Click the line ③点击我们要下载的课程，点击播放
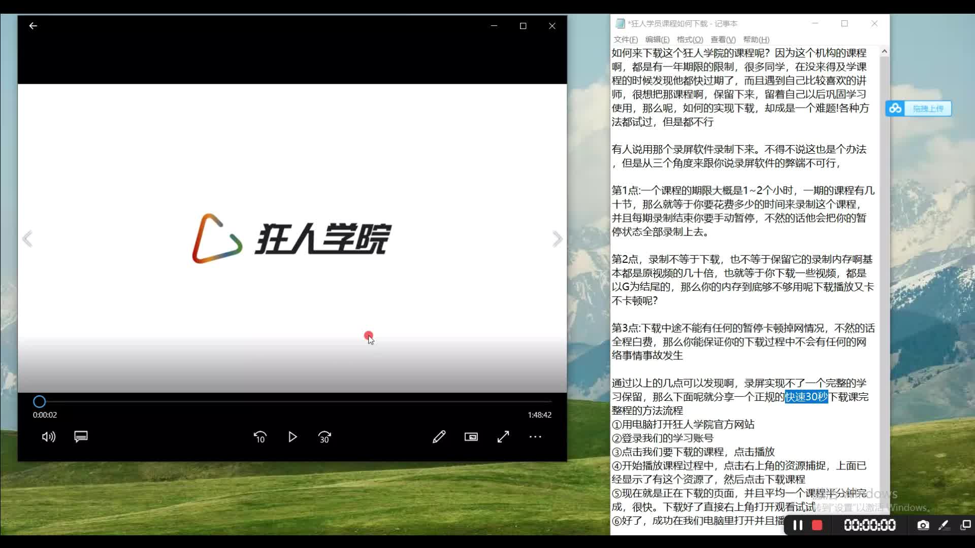Viewport: 975px width, 548px height. [693, 452]
